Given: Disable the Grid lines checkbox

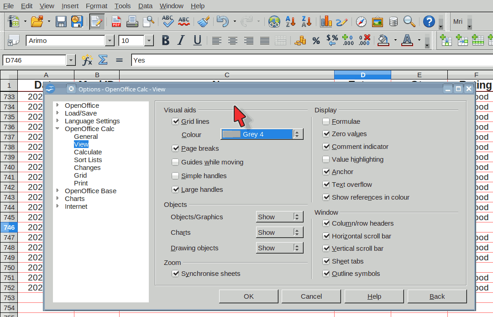Looking at the screenshot, I should pyautogui.click(x=175, y=122).
